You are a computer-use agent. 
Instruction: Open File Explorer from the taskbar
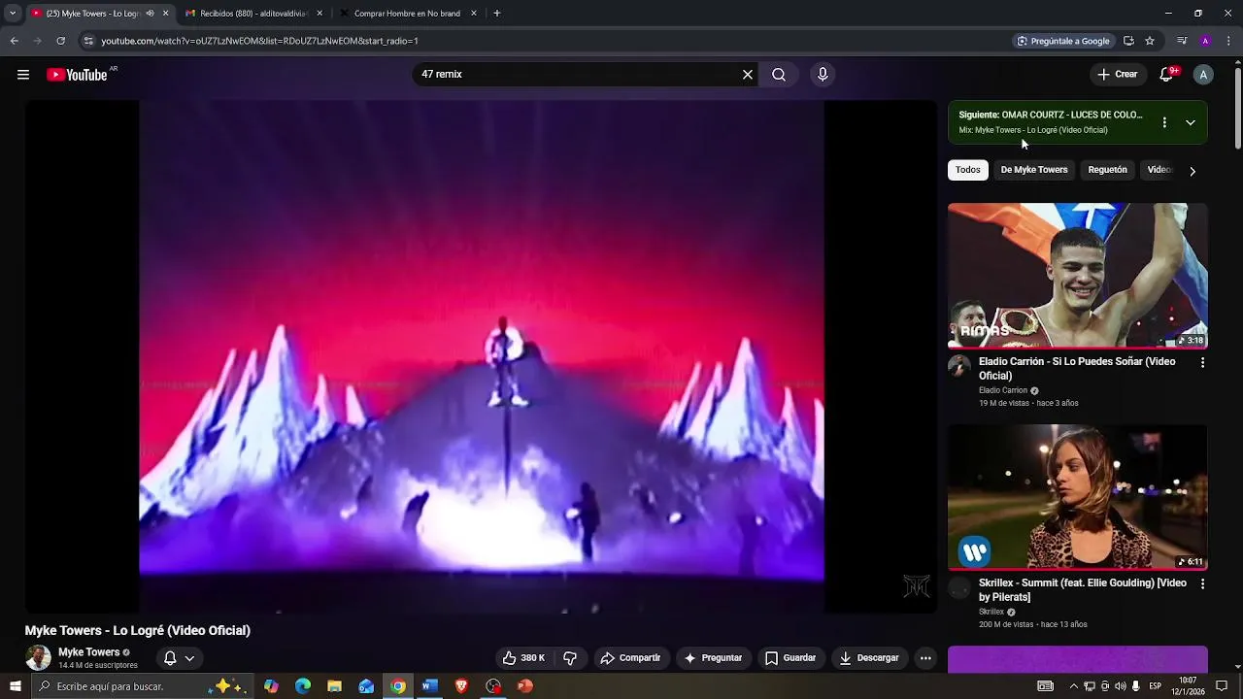coord(334,686)
